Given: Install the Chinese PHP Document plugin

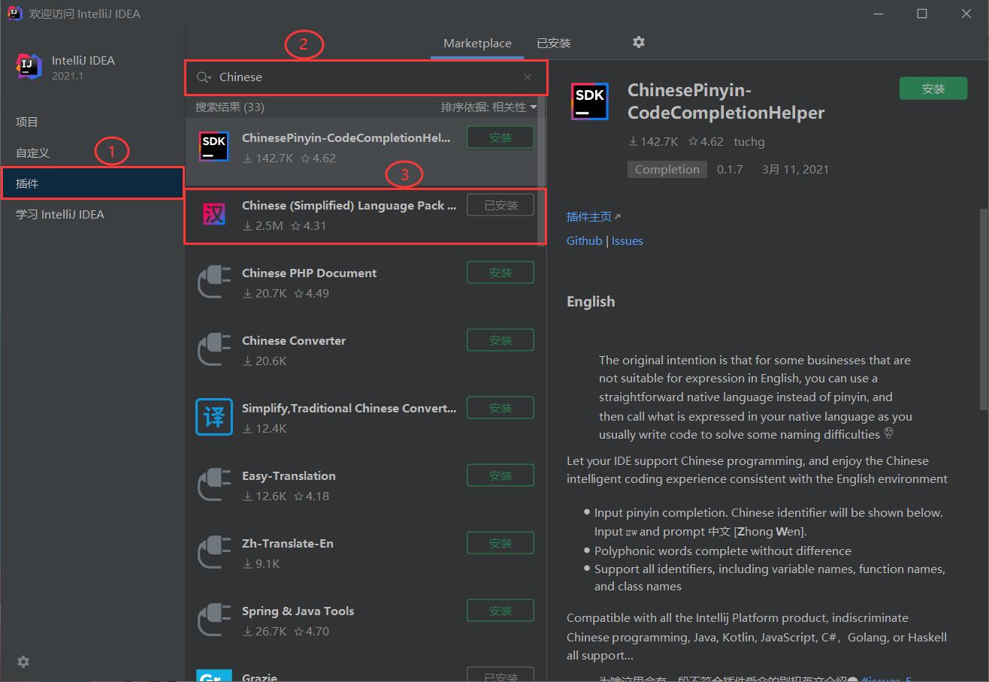Looking at the screenshot, I should point(501,273).
